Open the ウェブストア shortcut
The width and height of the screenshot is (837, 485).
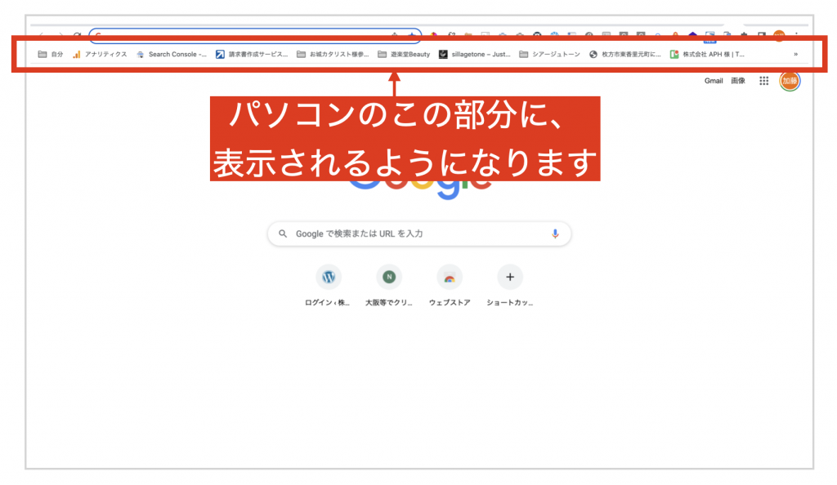coord(450,287)
